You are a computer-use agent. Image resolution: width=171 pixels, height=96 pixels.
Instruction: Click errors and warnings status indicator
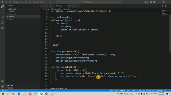(5, 90)
